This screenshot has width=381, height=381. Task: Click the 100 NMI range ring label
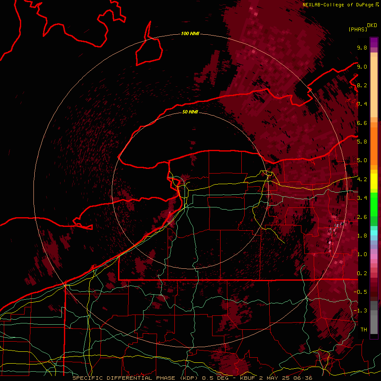[190, 33]
